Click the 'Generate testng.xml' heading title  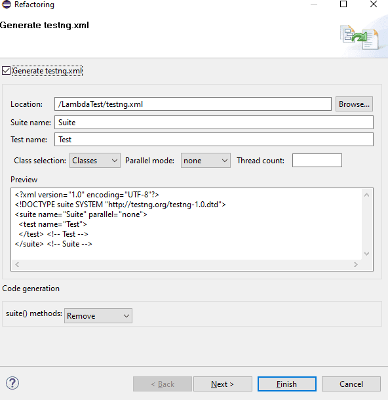point(45,26)
